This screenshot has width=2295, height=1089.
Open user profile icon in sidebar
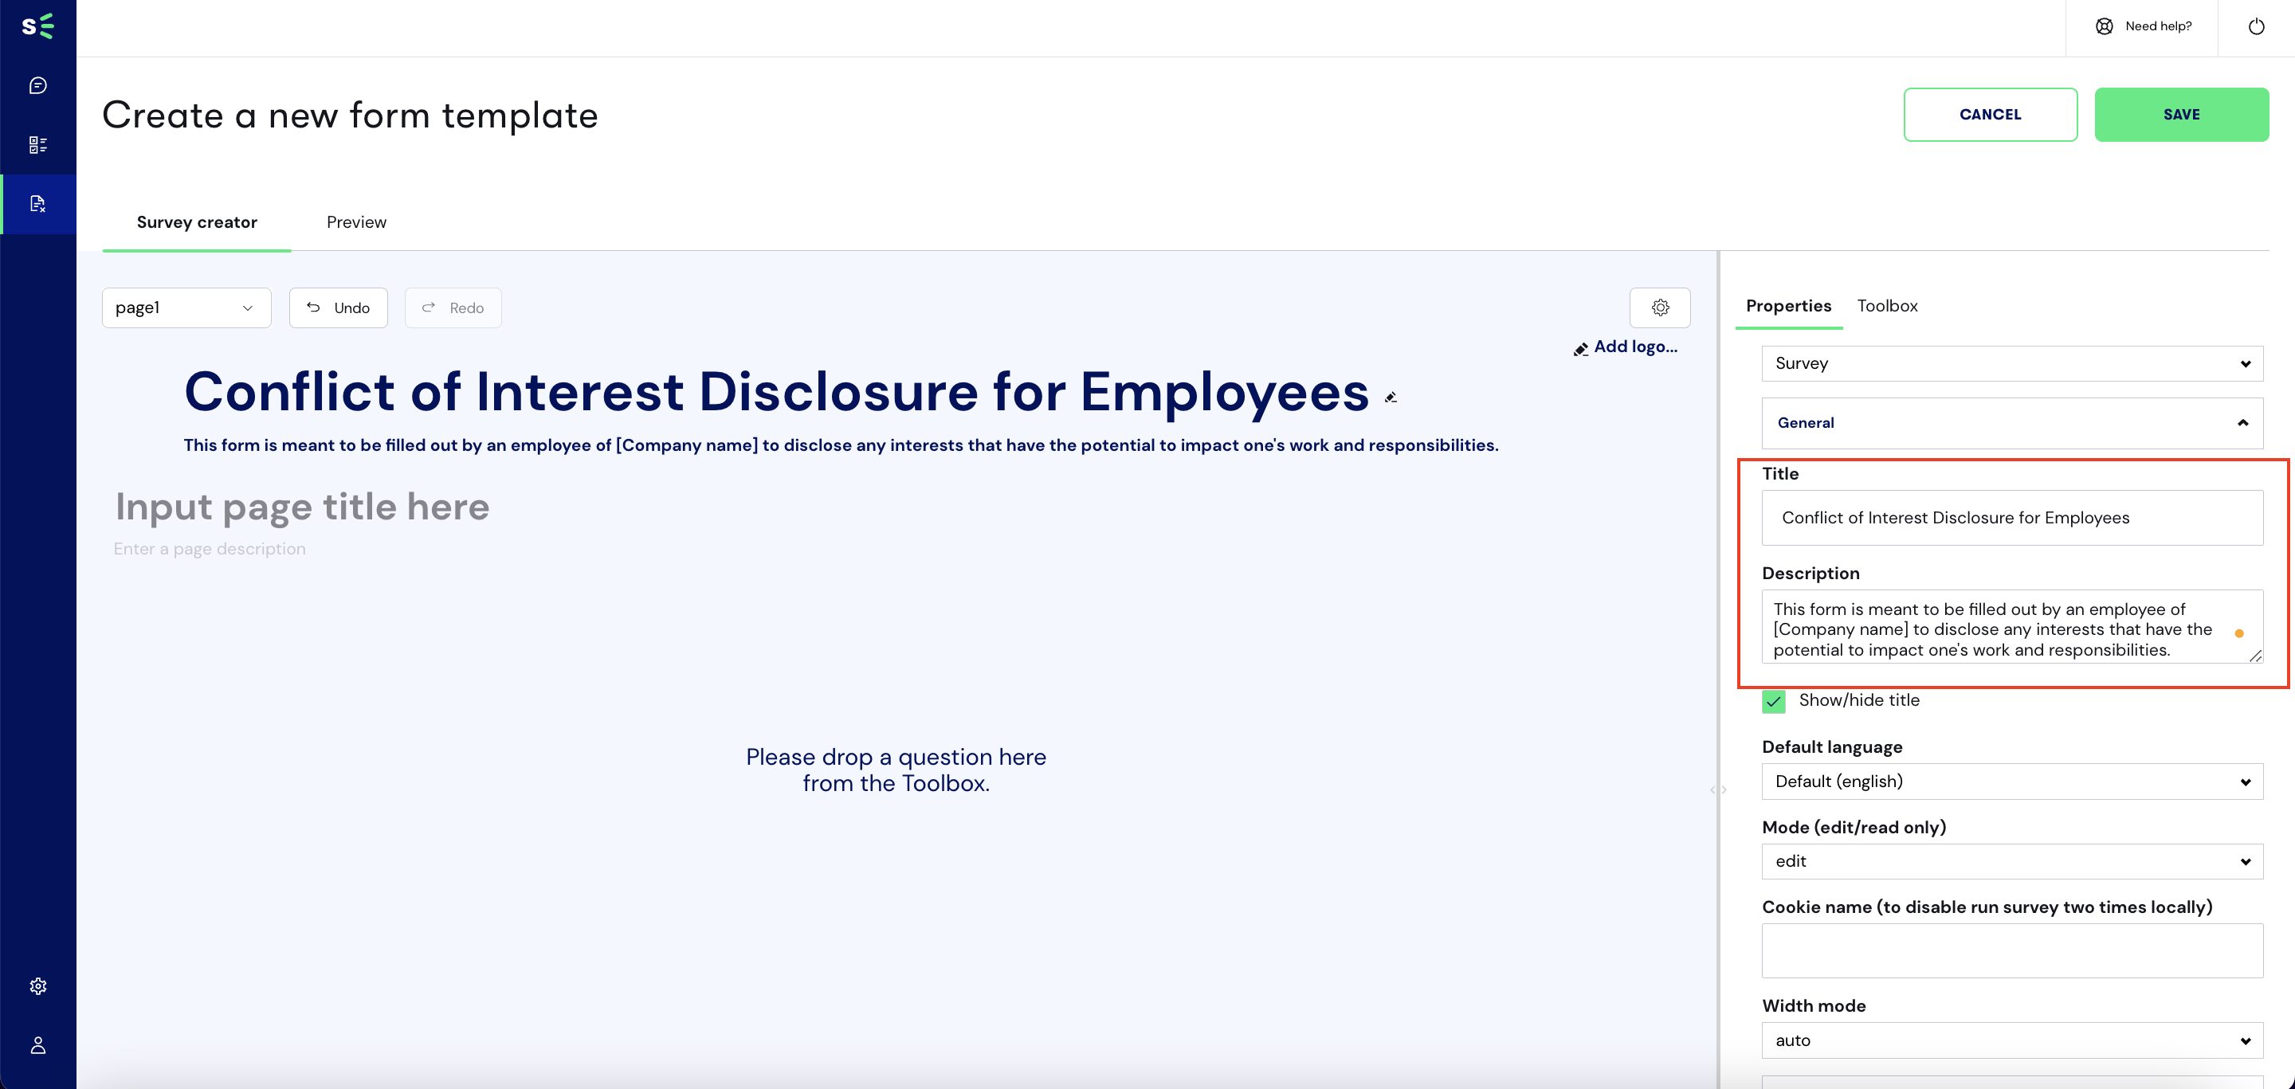coord(37,1045)
